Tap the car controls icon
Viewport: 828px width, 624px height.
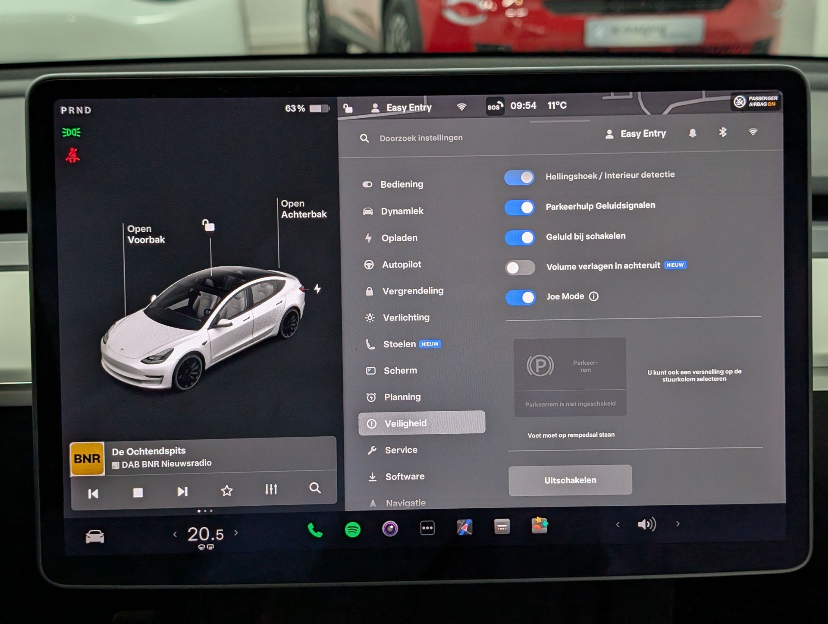(95, 536)
